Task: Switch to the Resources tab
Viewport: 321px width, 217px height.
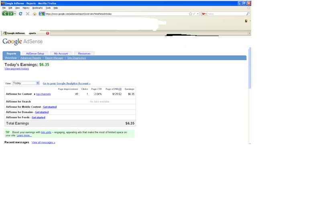Action: (x=84, y=54)
